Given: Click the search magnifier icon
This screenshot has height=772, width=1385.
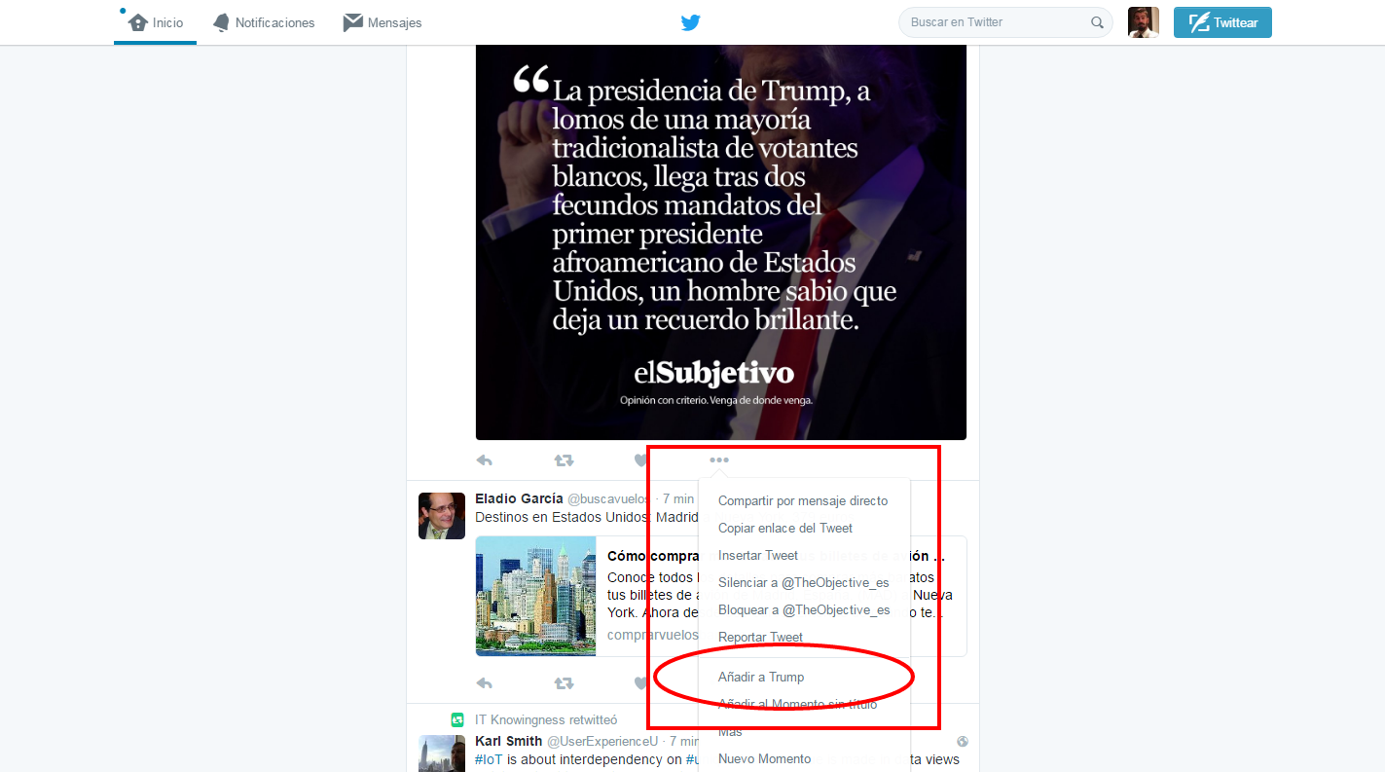Looking at the screenshot, I should point(1097,22).
